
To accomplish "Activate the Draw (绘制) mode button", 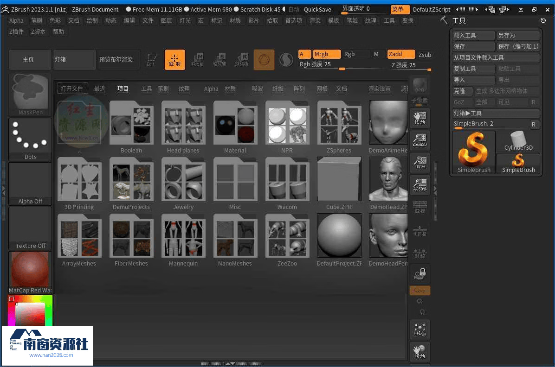I will (174, 59).
